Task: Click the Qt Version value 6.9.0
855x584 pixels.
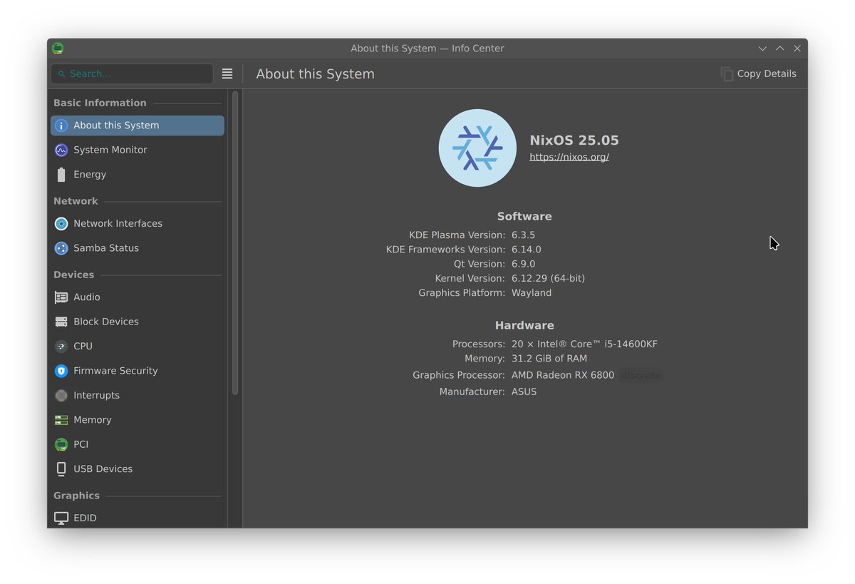Action: click(x=523, y=264)
